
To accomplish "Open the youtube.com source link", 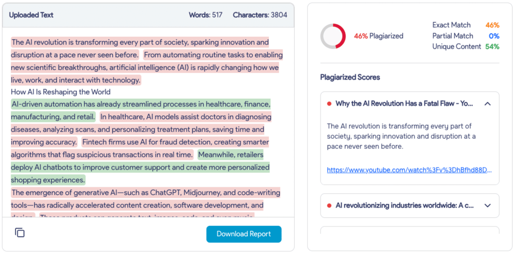I will [x=409, y=170].
